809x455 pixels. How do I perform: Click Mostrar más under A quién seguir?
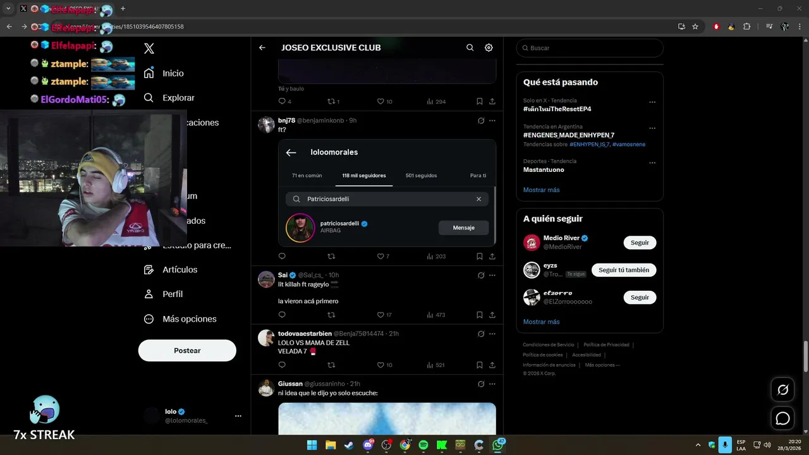[x=541, y=322]
